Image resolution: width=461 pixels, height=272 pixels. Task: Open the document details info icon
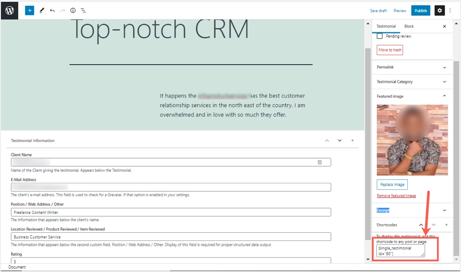click(73, 11)
